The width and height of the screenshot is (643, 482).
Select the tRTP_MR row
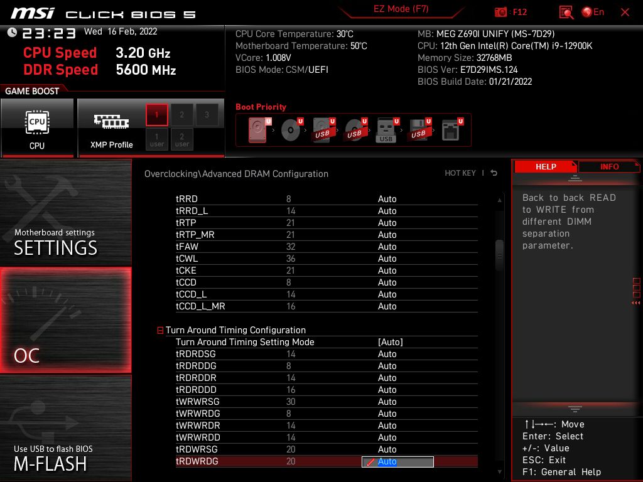327,235
